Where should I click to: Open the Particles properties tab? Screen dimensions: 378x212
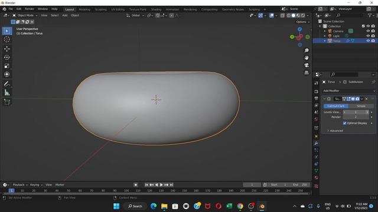click(317, 150)
